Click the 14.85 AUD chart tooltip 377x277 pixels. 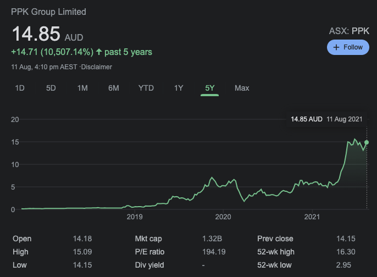(x=326, y=119)
